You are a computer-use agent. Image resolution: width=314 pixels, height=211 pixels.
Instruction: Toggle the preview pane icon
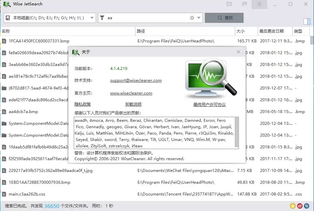[x=307, y=22]
